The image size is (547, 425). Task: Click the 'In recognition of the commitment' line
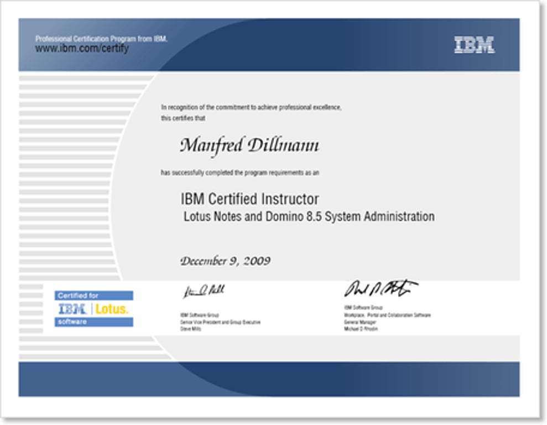coord(251,107)
